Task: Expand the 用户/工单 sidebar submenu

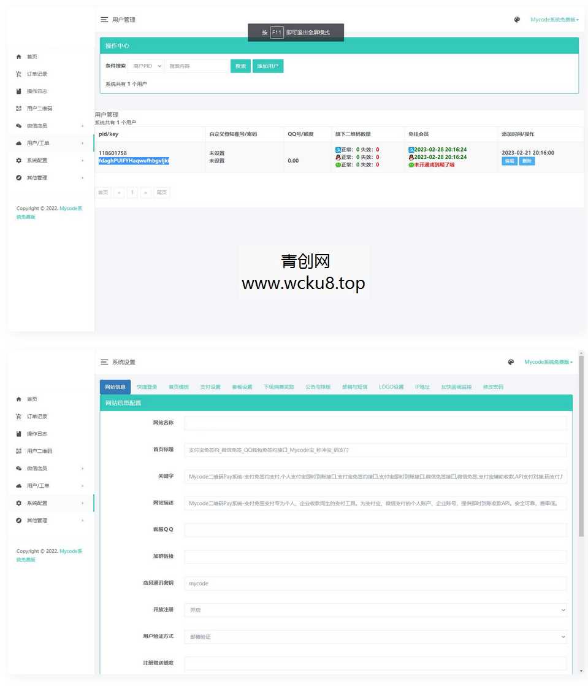Action: tap(37, 142)
